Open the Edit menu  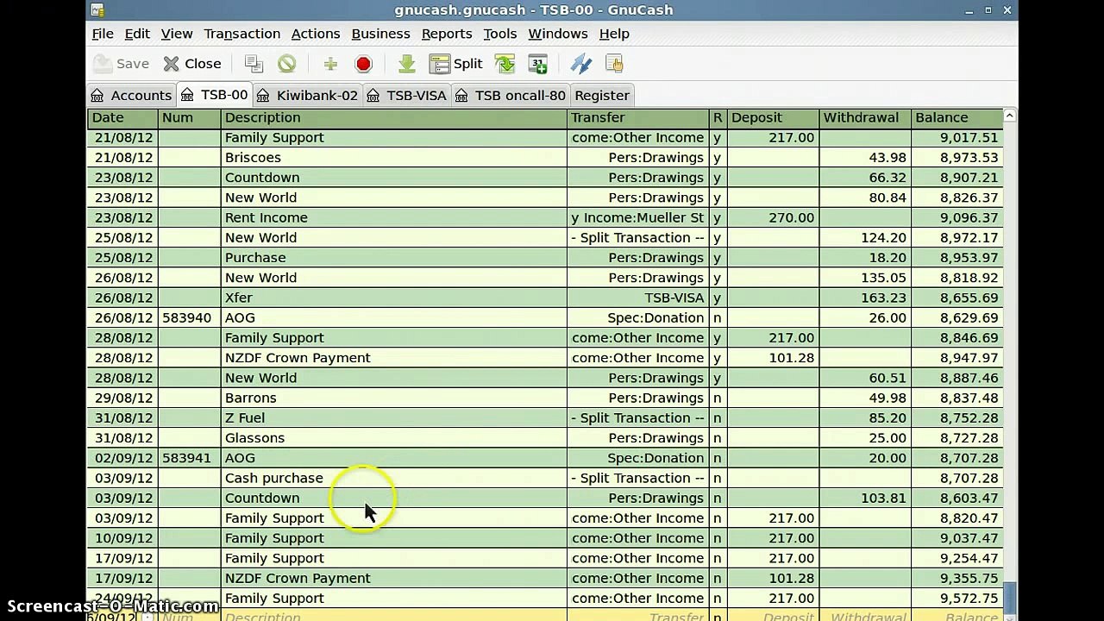pos(137,34)
